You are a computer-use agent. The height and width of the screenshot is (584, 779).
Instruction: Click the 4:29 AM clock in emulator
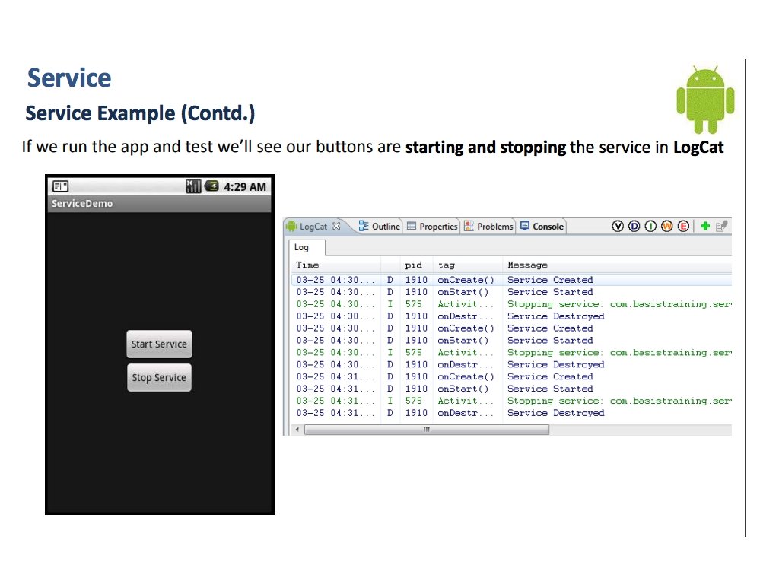tap(245, 187)
